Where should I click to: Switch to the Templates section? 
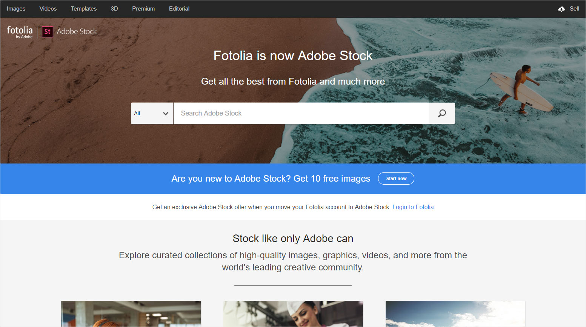83,8
